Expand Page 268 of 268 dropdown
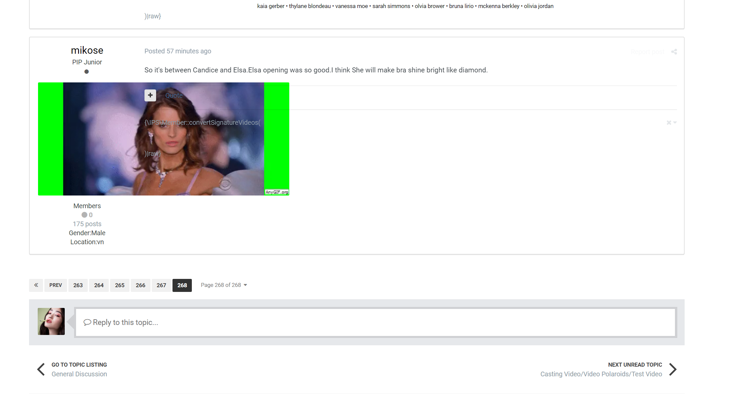732x394 pixels. pos(224,285)
